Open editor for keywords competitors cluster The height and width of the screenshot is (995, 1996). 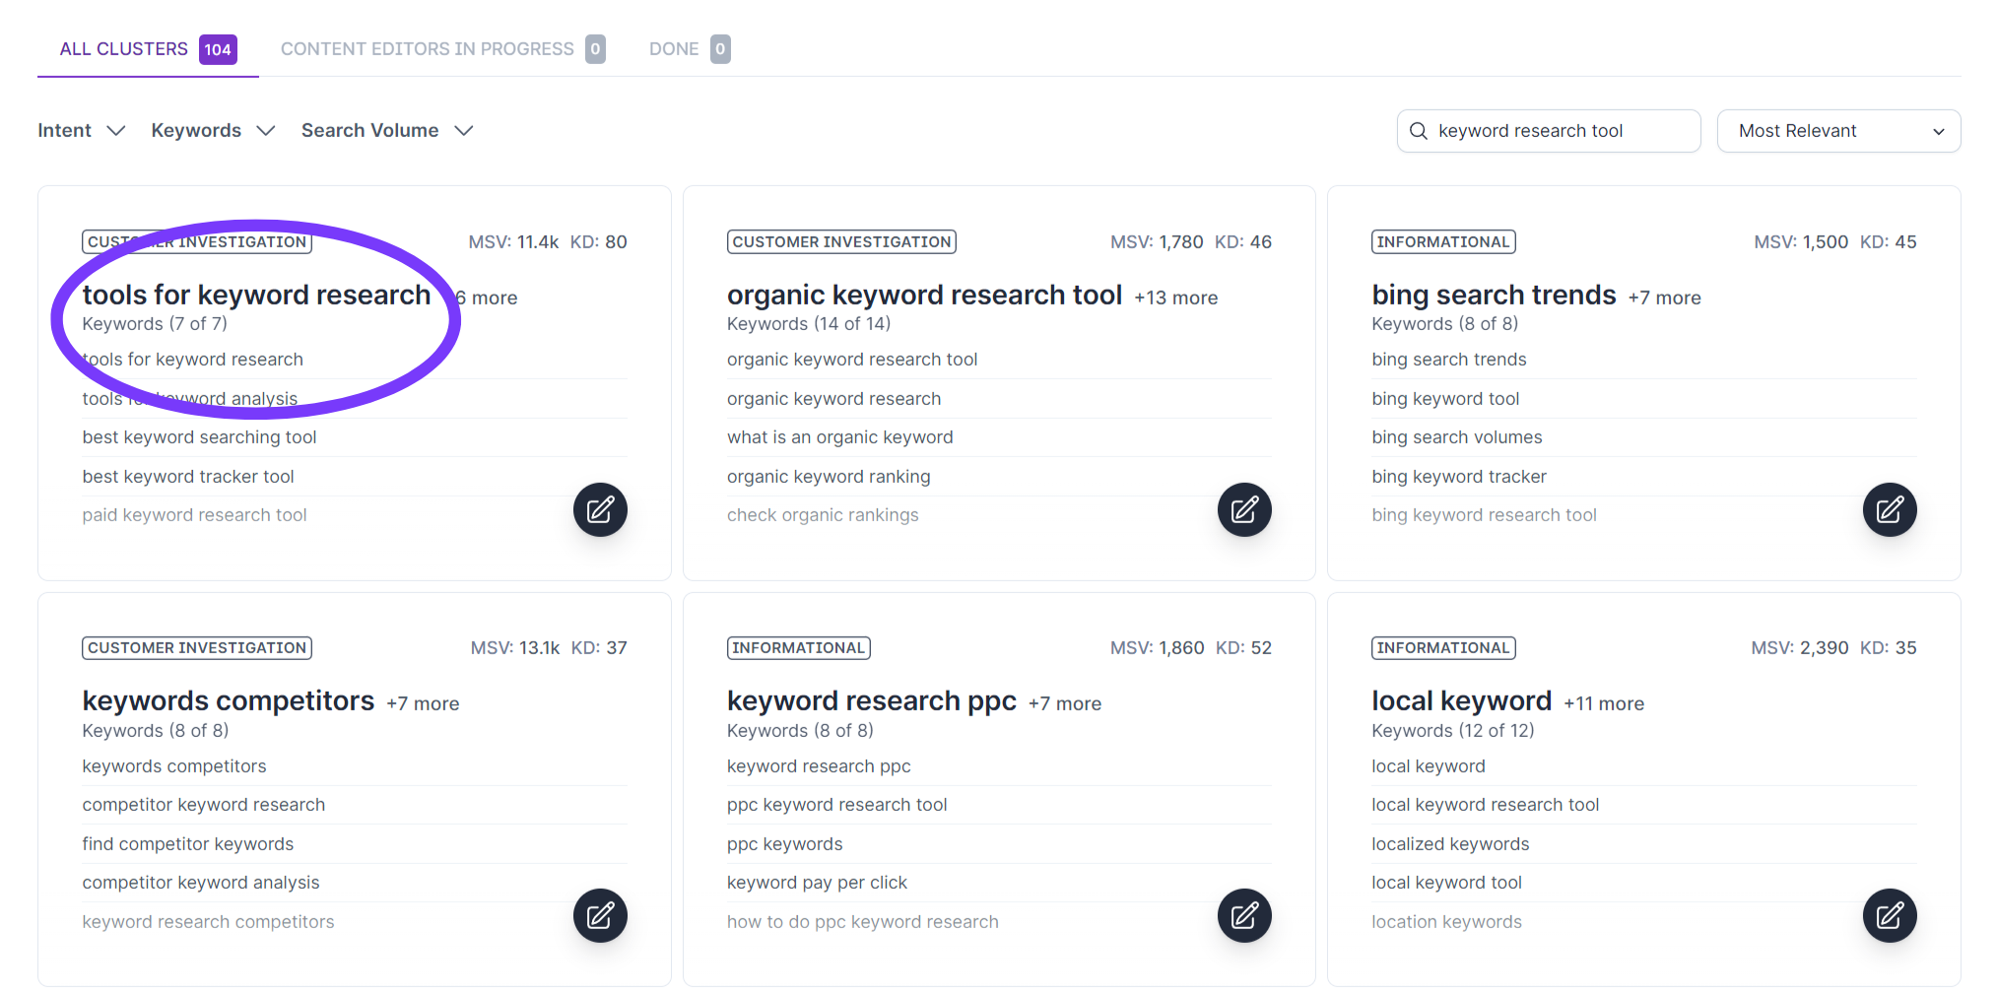pyautogui.click(x=600, y=916)
